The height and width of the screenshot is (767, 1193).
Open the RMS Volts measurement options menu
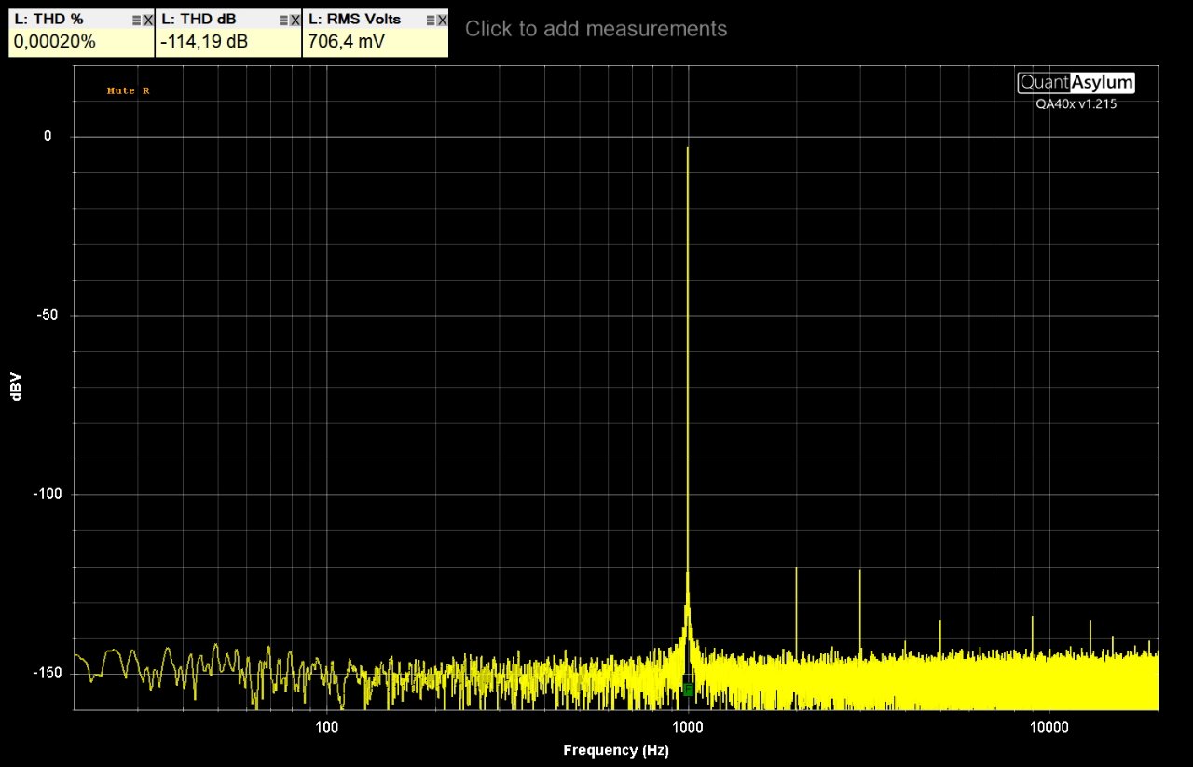[431, 20]
